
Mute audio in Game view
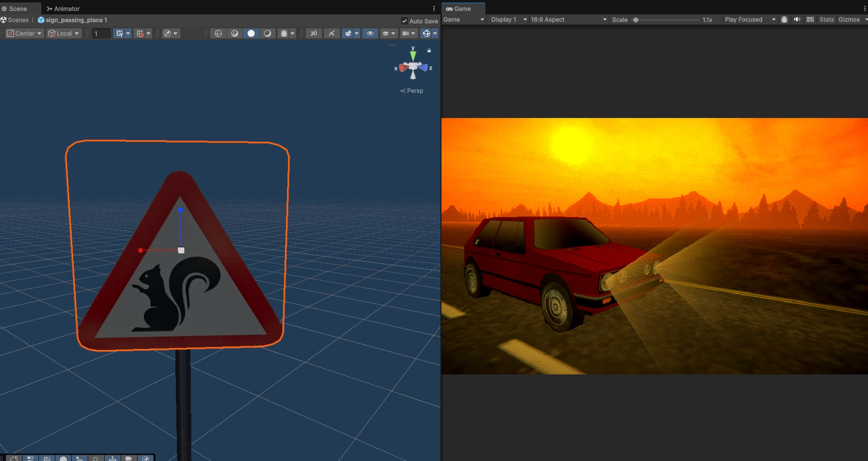pyautogui.click(x=797, y=19)
